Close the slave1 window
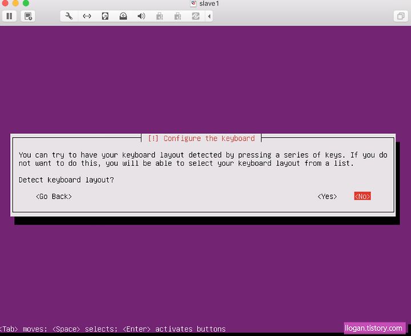The image size is (411, 336). 5,3
